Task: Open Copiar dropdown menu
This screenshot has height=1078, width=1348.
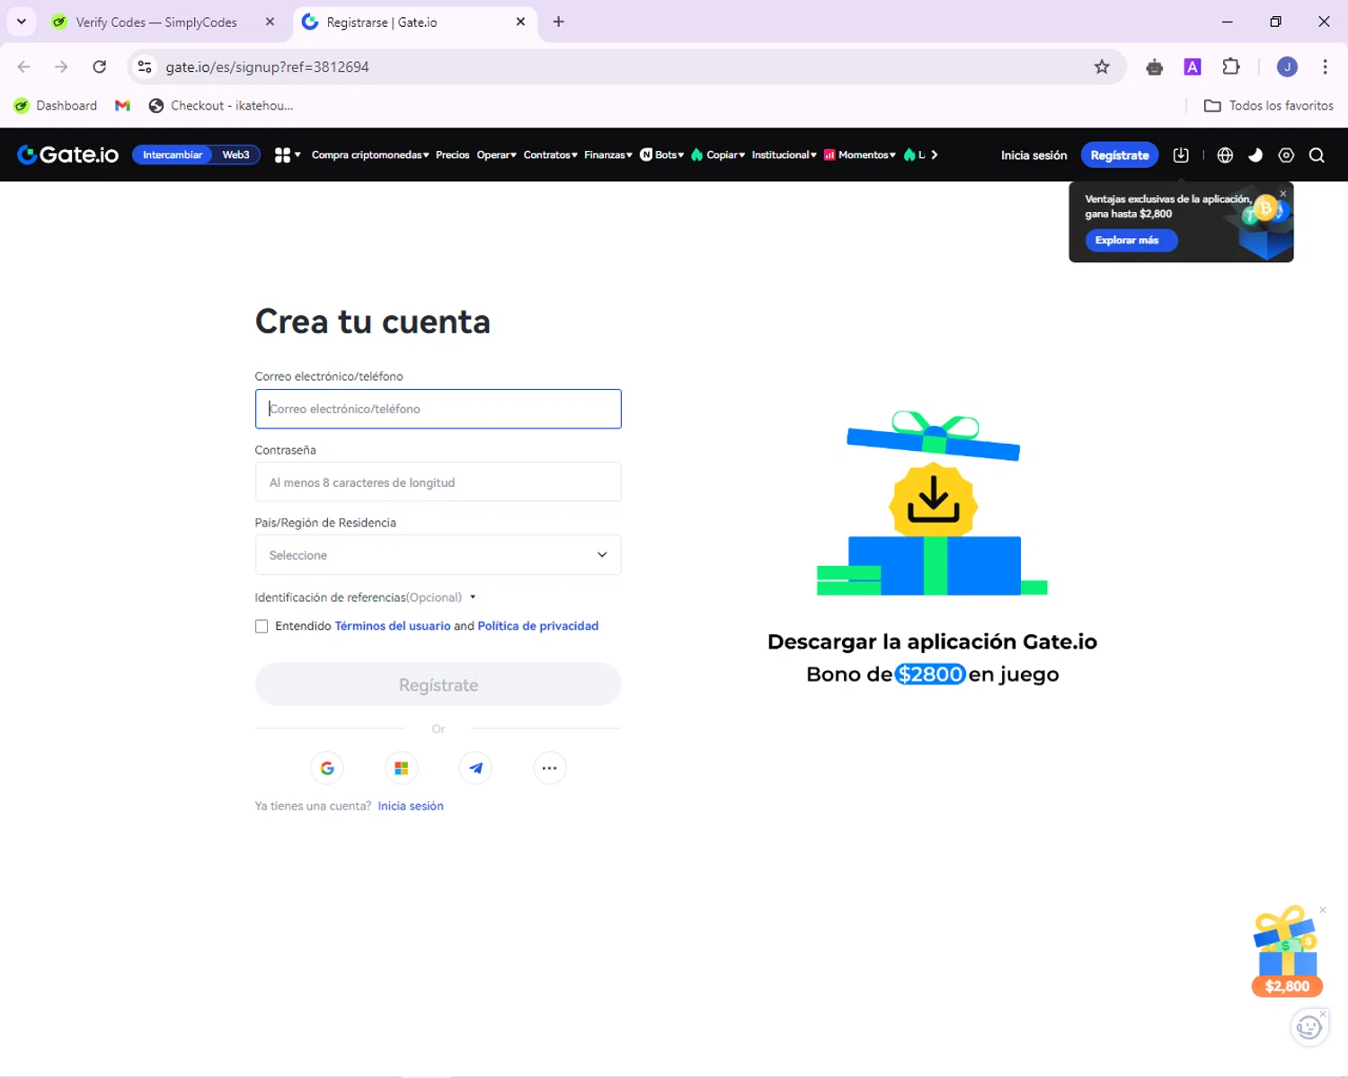Action: point(718,155)
